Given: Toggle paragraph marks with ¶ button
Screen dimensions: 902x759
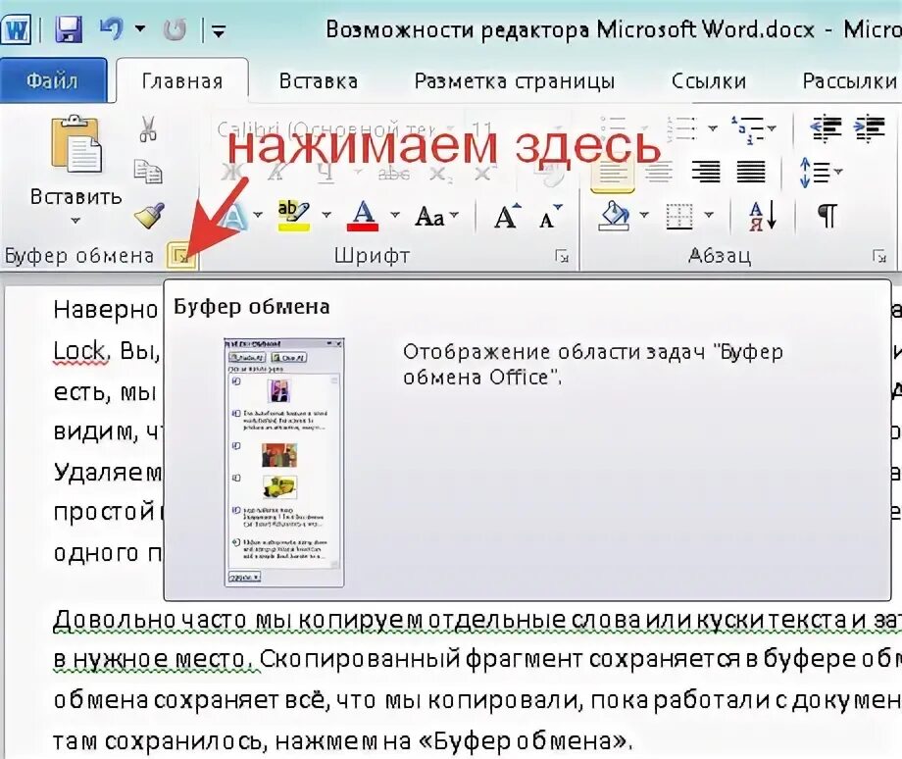Looking at the screenshot, I should [x=827, y=216].
